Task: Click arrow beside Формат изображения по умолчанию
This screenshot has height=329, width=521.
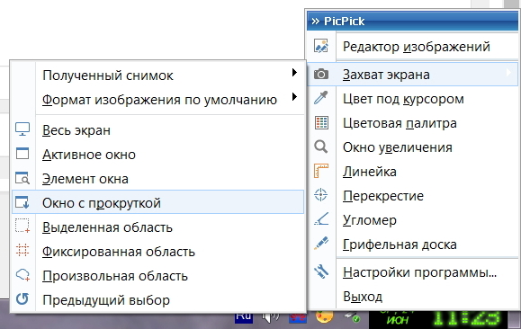Action: click(294, 96)
